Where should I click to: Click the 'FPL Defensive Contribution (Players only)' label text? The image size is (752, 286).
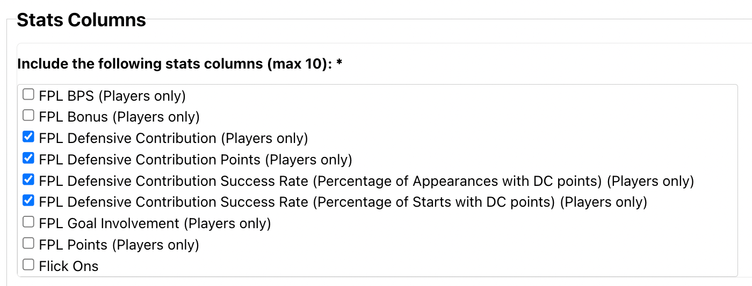click(173, 138)
